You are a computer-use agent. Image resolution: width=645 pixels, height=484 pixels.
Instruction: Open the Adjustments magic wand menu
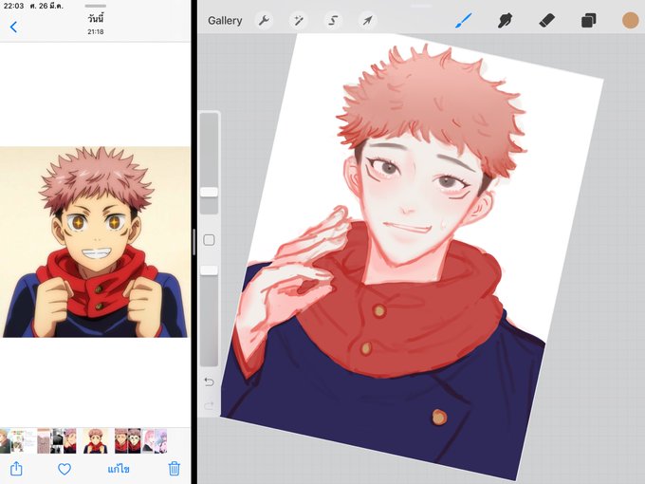[298, 20]
